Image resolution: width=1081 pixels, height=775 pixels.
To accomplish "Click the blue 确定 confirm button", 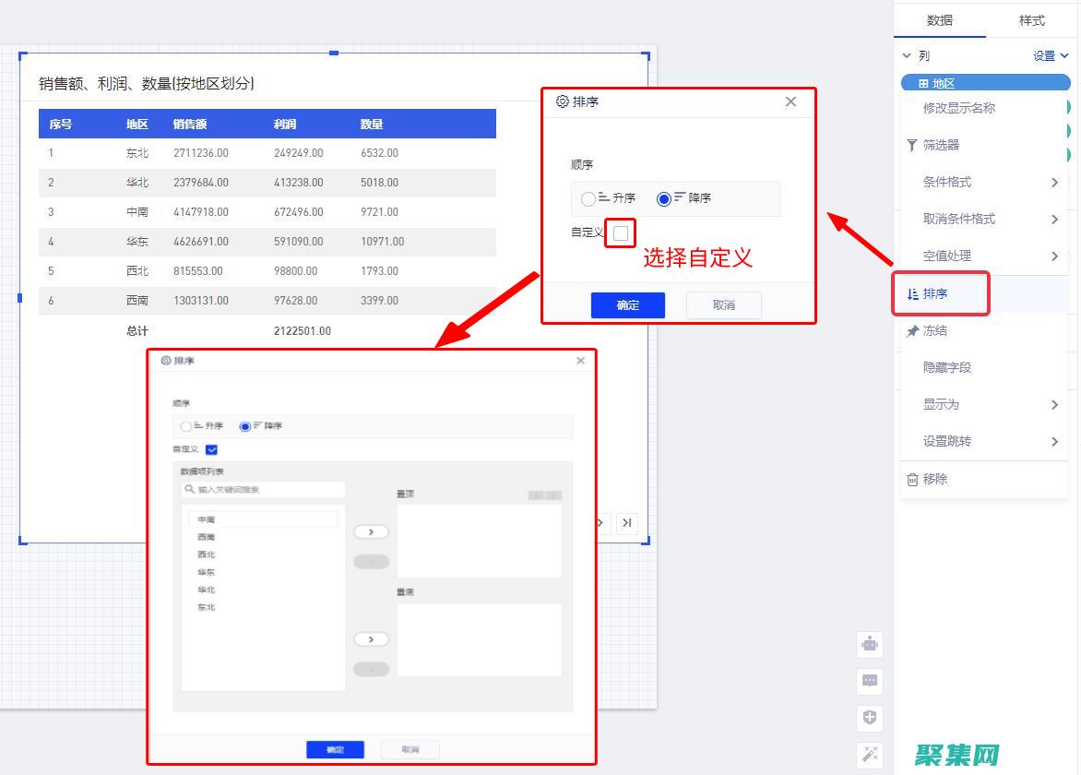I will [627, 305].
